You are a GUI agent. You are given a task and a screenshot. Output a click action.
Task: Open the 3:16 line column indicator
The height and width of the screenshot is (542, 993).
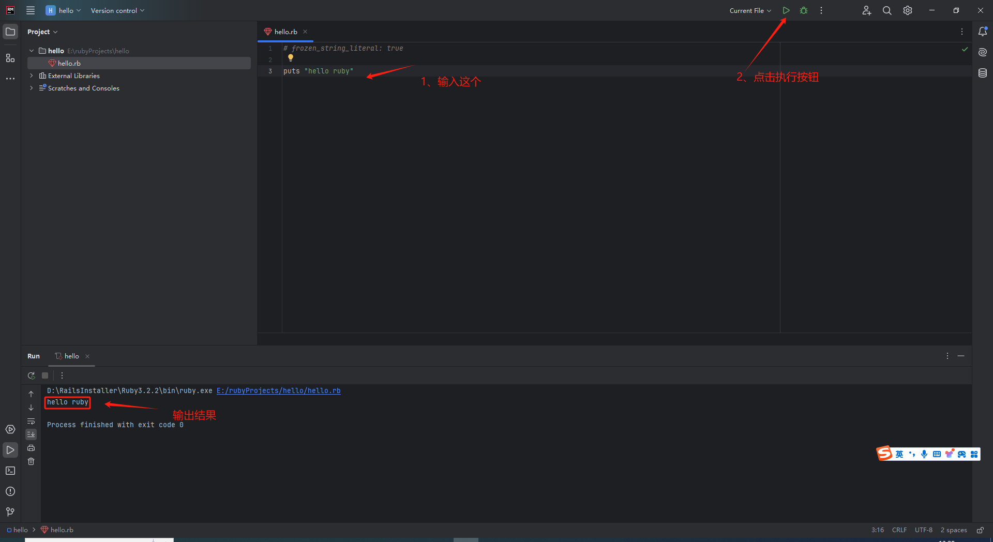tap(878, 530)
